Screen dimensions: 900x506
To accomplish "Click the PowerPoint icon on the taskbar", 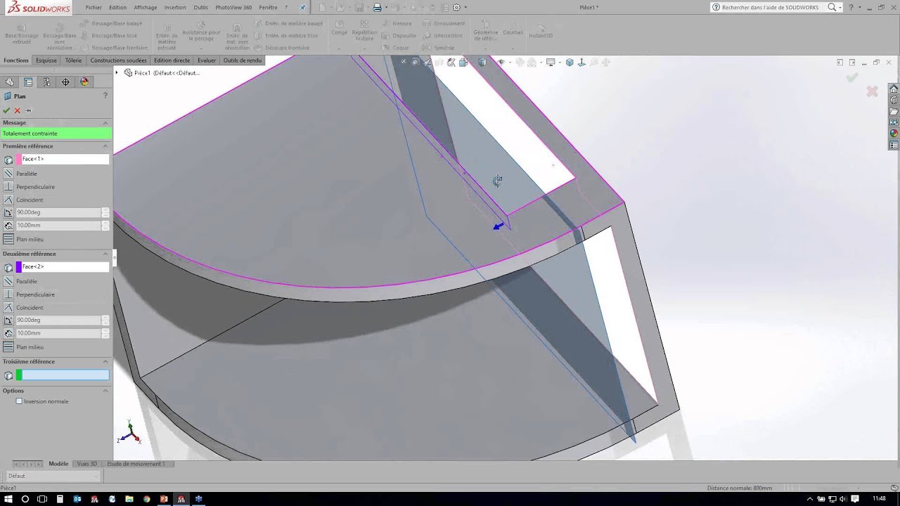I will (x=164, y=499).
